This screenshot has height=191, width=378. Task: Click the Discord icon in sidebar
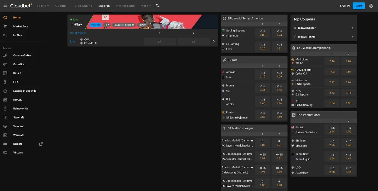click(x=5, y=144)
